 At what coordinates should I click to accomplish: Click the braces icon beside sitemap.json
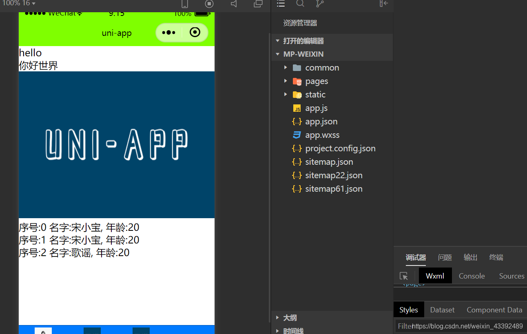pyautogui.click(x=297, y=162)
